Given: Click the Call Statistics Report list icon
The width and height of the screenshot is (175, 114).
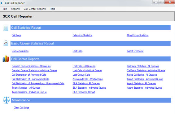Looking at the screenshot, I should pos(6,28).
